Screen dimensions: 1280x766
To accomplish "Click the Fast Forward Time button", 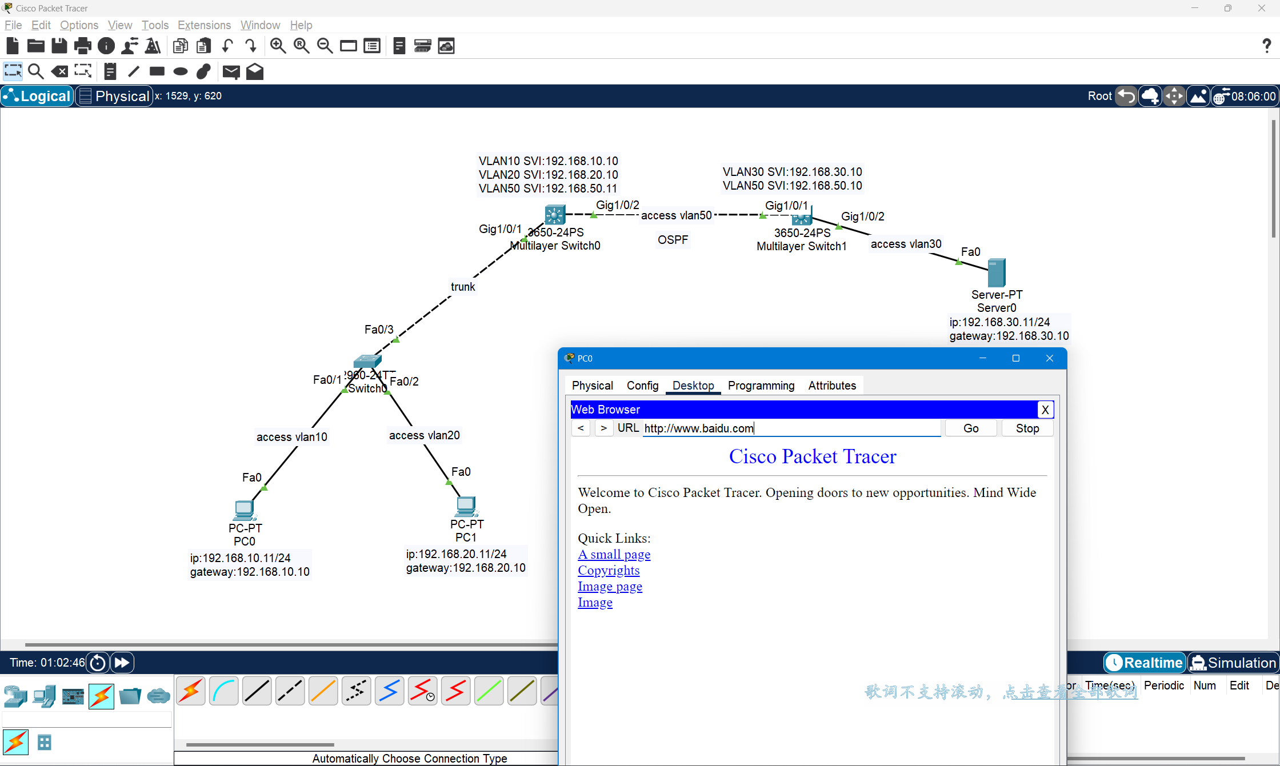I will [x=122, y=663].
